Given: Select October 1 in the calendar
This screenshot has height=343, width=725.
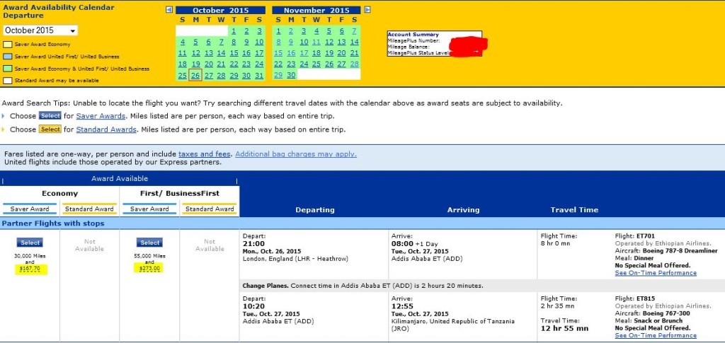Looking at the screenshot, I should tap(234, 31).
